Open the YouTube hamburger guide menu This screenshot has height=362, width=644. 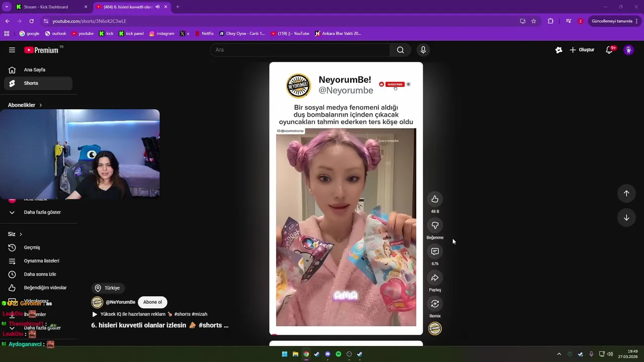pyautogui.click(x=12, y=50)
